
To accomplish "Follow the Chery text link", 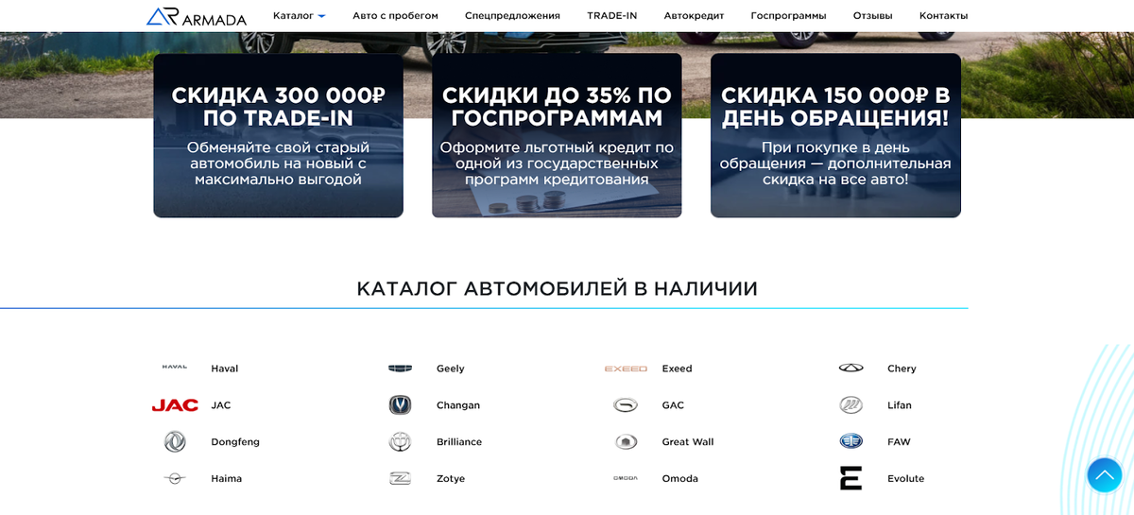I will 902,369.
